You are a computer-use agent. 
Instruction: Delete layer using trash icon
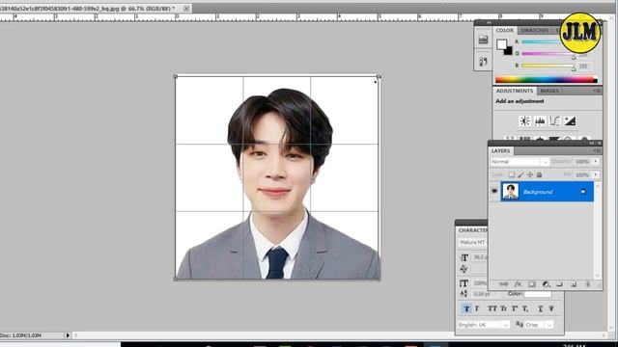pyautogui.click(x=587, y=284)
